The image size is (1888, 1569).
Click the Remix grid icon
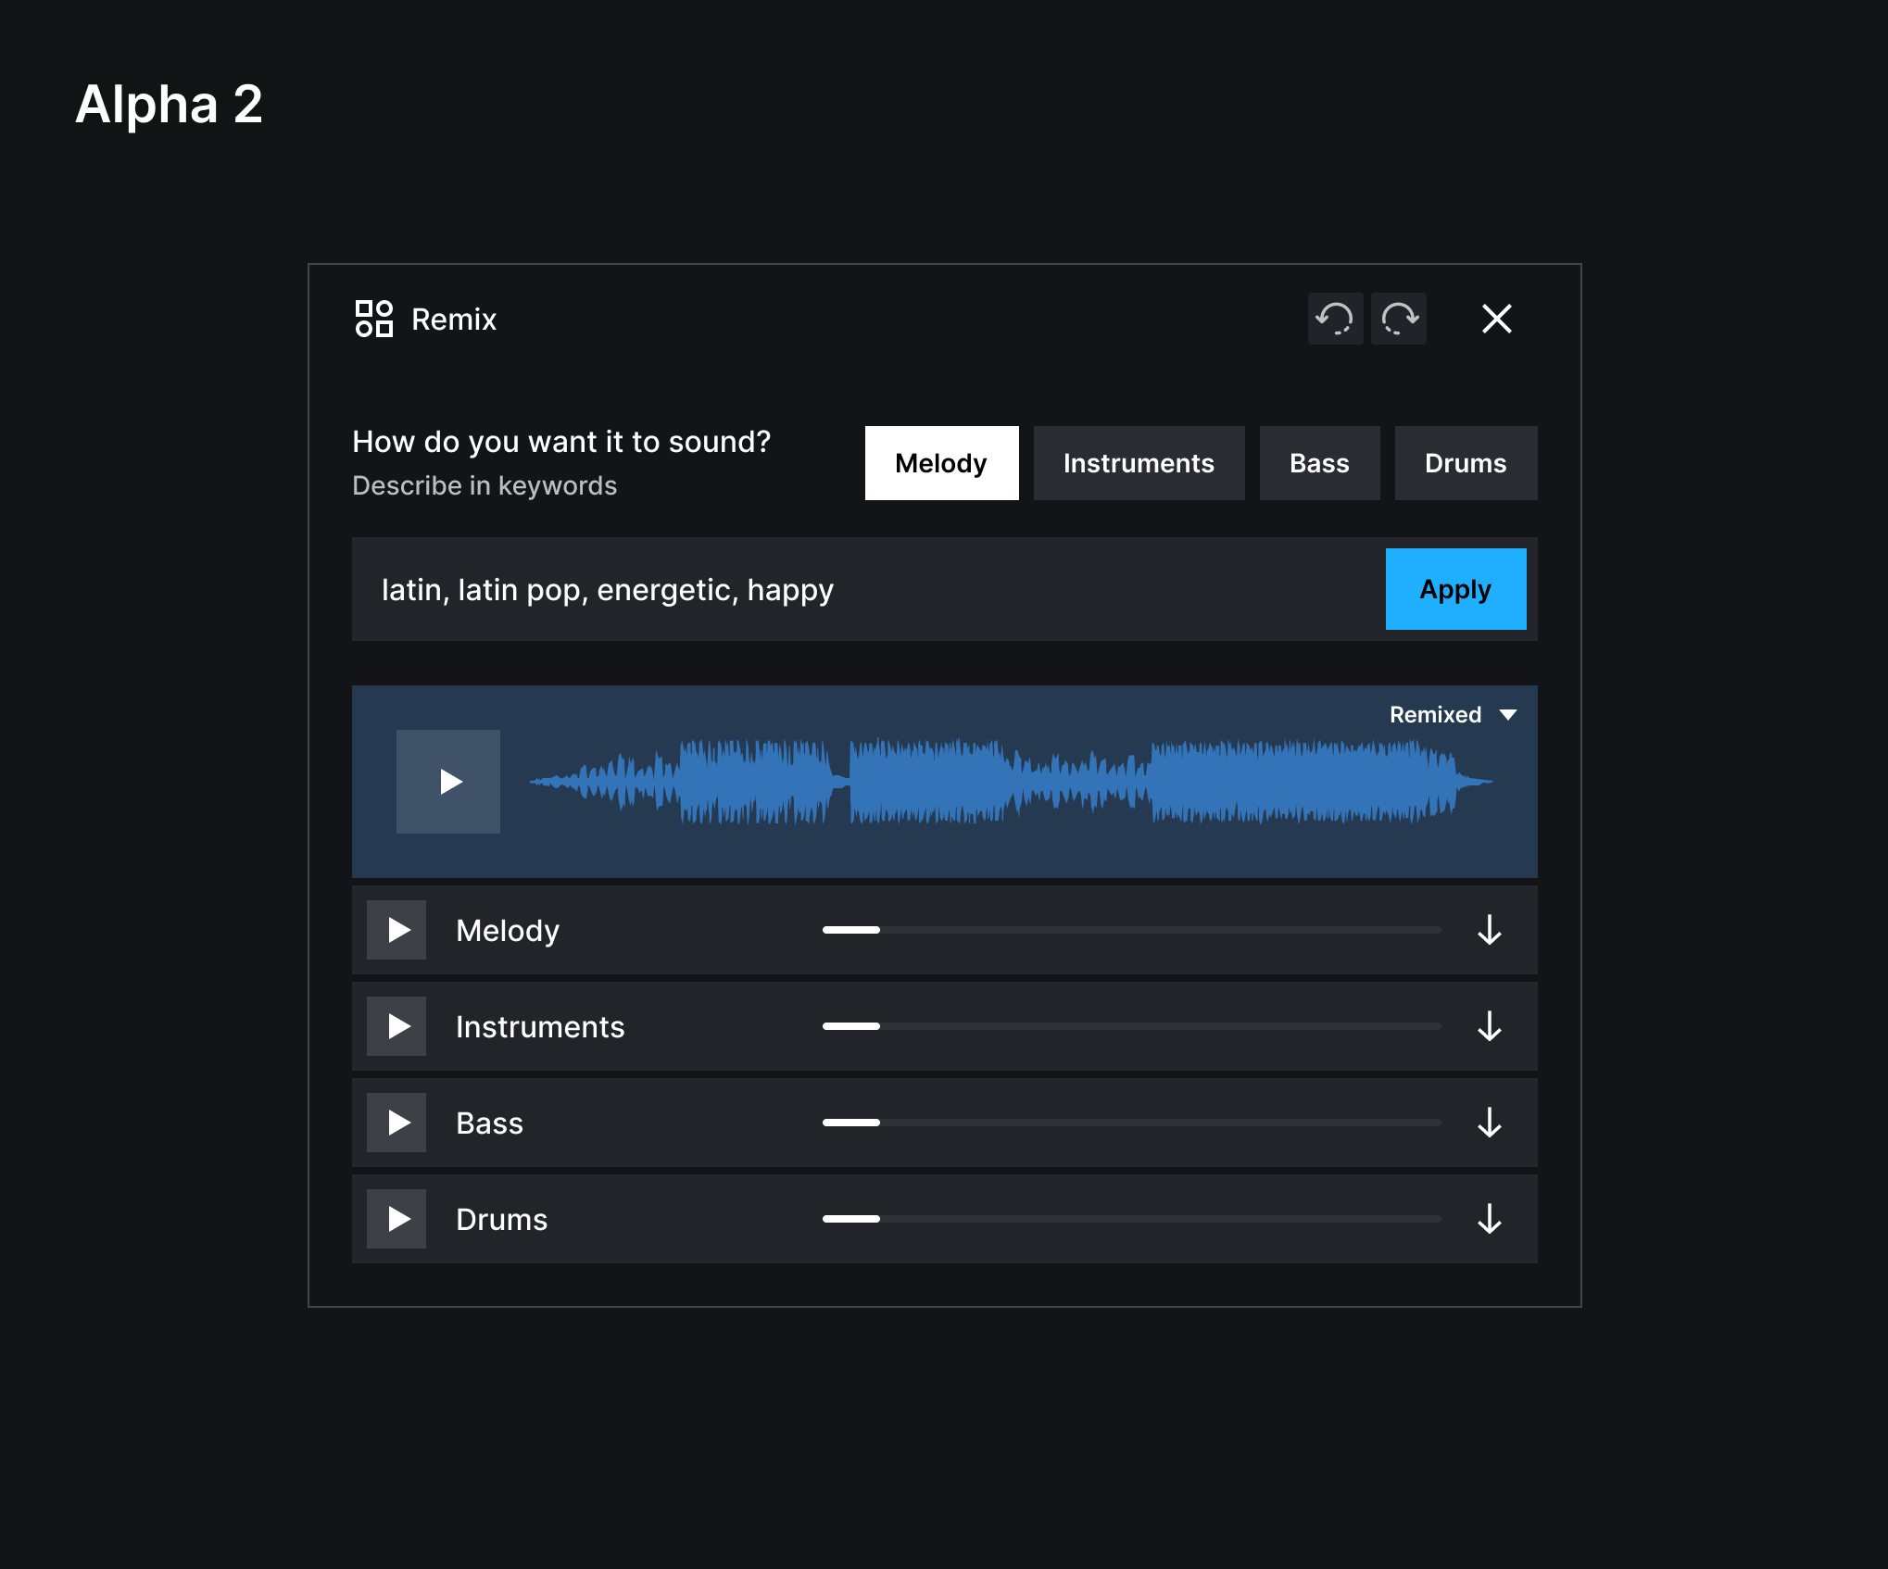[x=373, y=319]
